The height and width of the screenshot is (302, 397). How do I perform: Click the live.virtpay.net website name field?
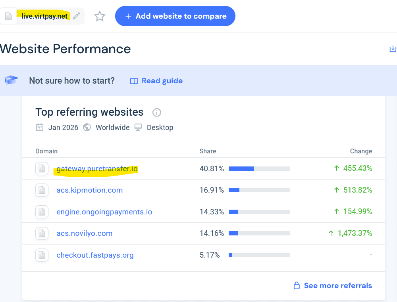pos(44,16)
